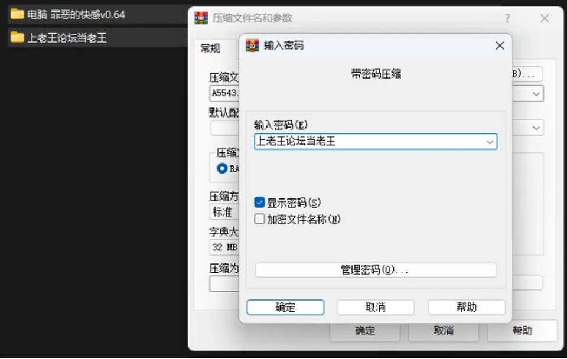Expand the password history dropdown arrow
Screen dimensions: 567x359
pyautogui.click(x=490, y=142)
